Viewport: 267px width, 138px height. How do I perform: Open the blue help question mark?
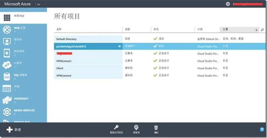(262, 129)
